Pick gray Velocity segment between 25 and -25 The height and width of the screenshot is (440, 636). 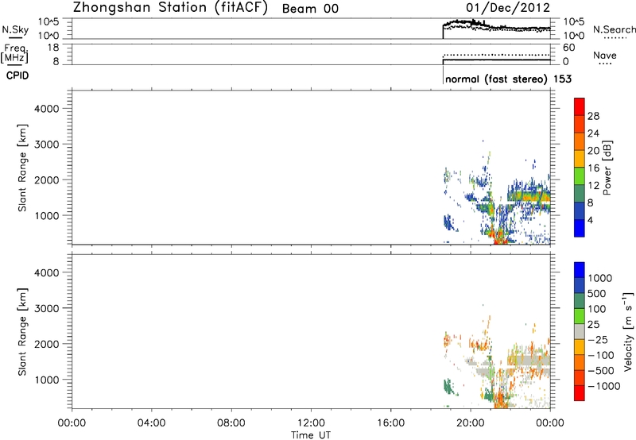tap(580, 331)
